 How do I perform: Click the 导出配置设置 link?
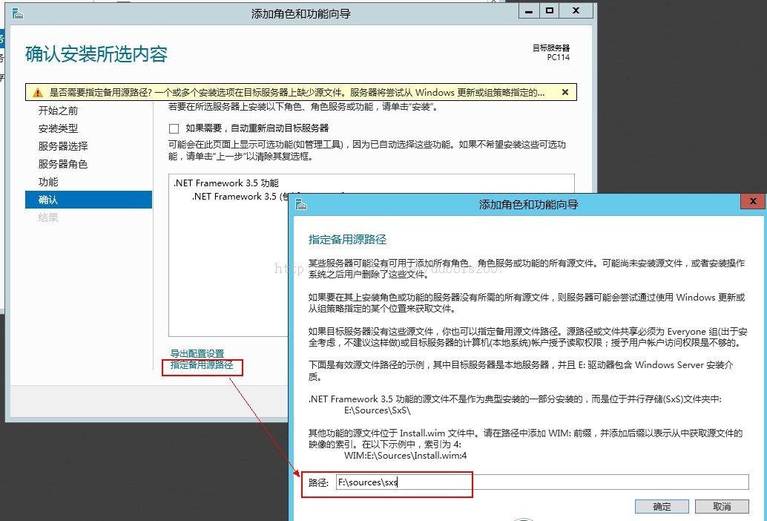pos(197,353)
